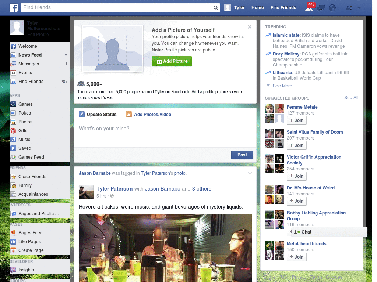Click the Find friends search field
The height and width of the screenshot is (282, 377).
[117, 8]
